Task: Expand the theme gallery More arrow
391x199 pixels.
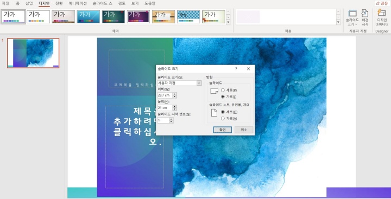Action: 228,22
